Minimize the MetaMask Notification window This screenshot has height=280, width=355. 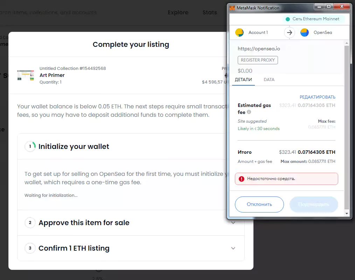tap(319, 7)
